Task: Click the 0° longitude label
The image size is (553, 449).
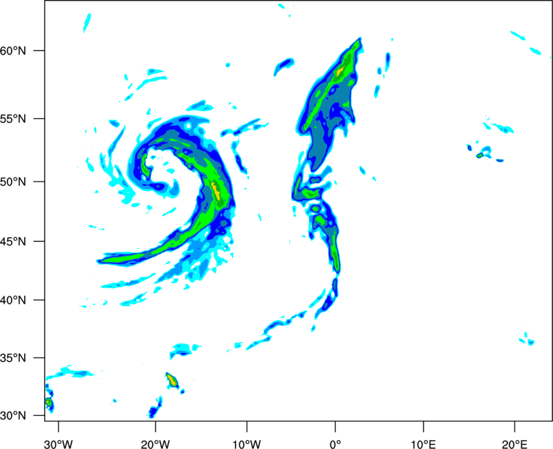Action: 335,444
